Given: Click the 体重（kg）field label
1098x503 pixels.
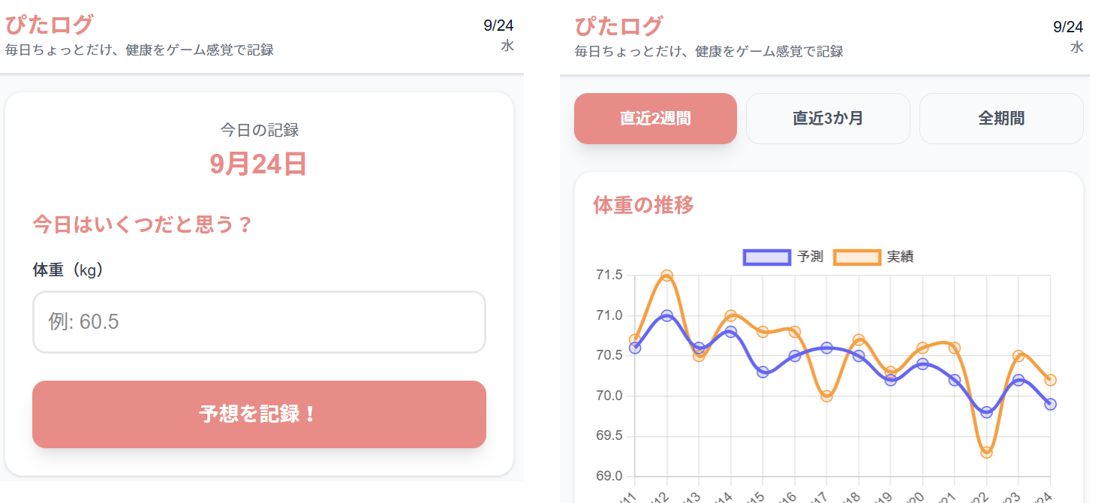Looking at the screenshot, I should (68, 270).
